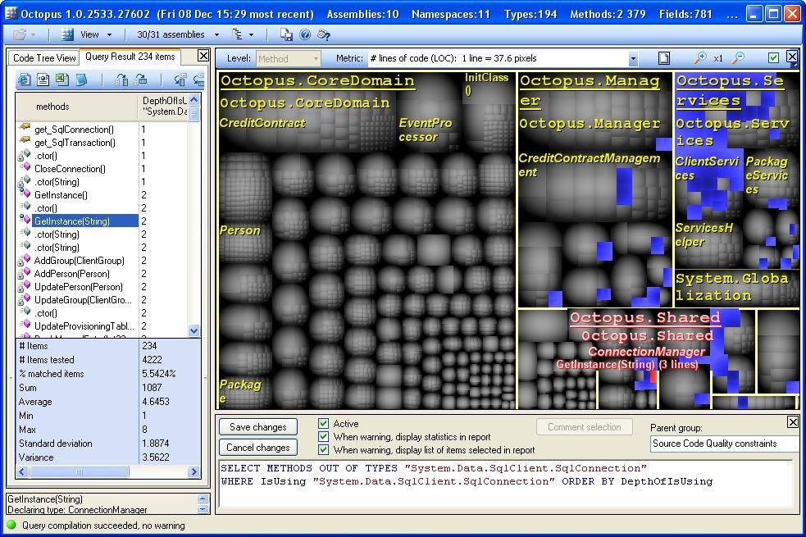Click the Save changes button

click(x=258, y=427)
